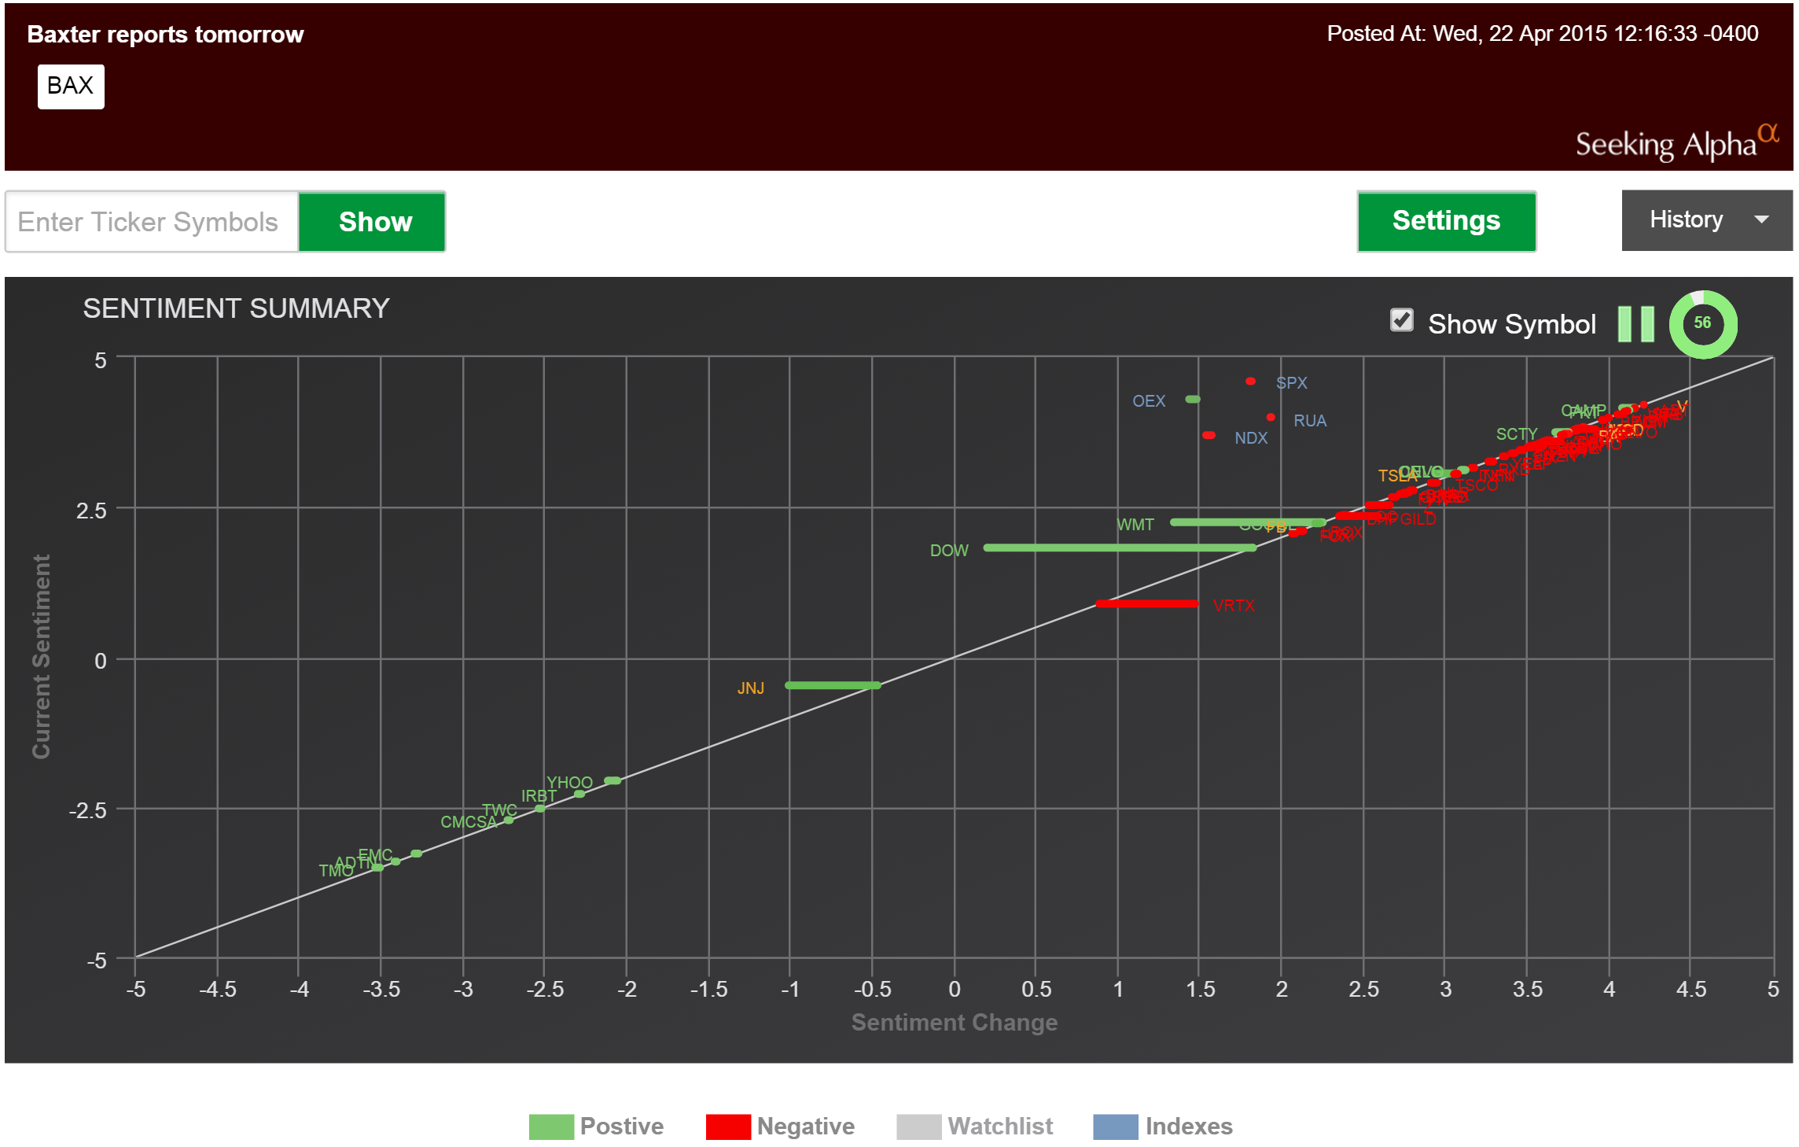The width and height of the screenshot is (1799, 1147).
Task: Toggle the Negative legend swatch
Action: (x=728, y=1127)
